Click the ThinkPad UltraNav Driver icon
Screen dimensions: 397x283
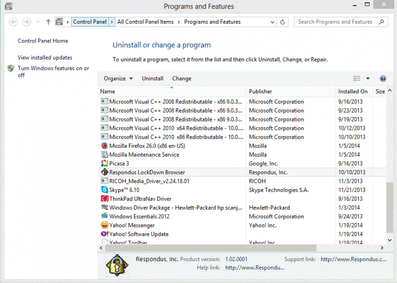(x=104, y=199)
